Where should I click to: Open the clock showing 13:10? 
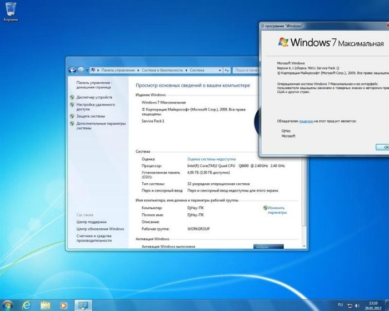coord(373,306)
